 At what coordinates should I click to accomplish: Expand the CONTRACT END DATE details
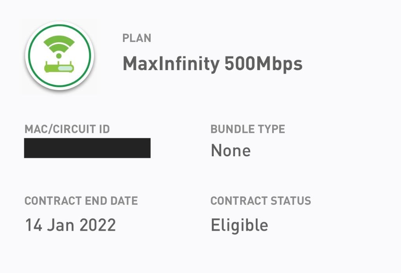click(x=81, y=201)
